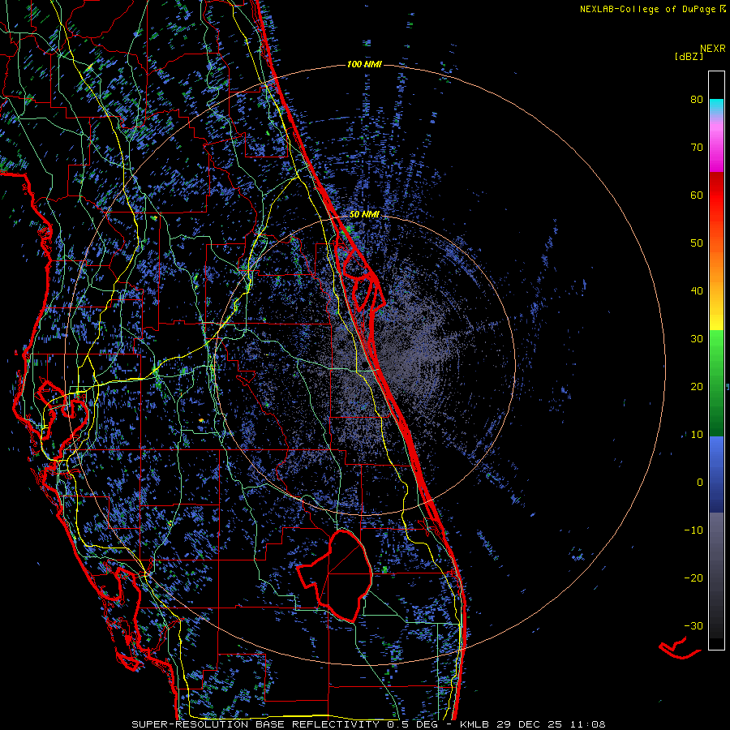The width and height of the screenshot is (730, 730).
Task: Click the 11:08 timestamp
Action: [x=589, y=724]
